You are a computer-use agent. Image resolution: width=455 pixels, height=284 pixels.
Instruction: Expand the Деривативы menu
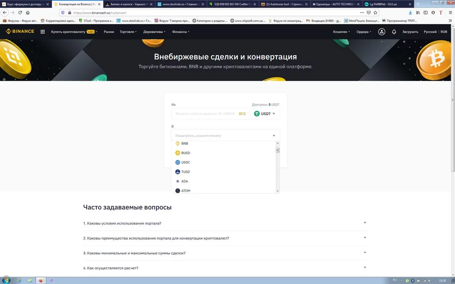click(x=154, y=32)
